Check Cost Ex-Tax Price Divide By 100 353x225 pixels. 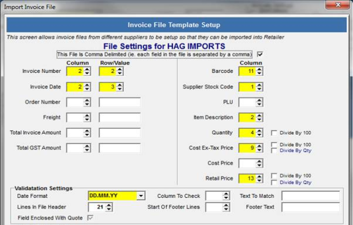(x=274, y=145)
